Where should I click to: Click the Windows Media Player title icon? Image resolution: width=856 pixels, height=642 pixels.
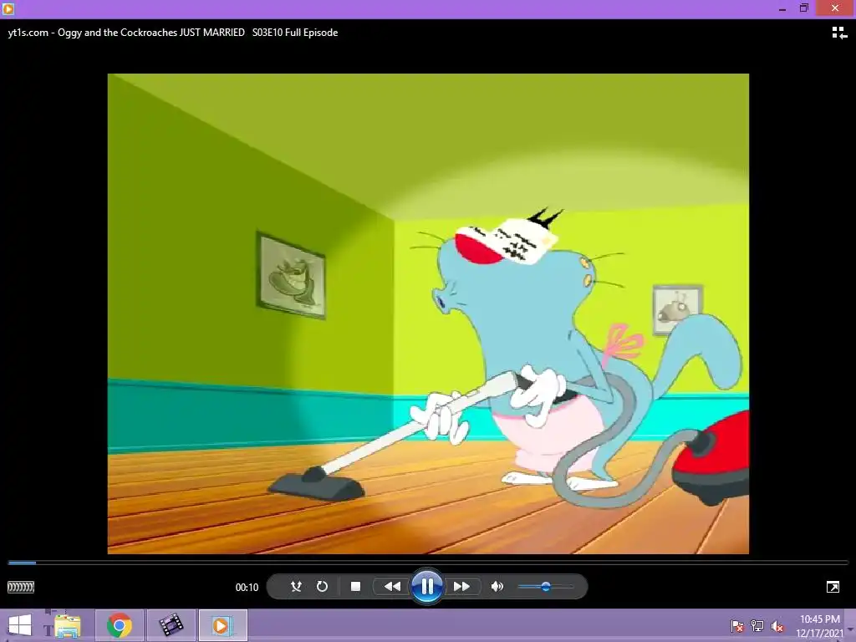click(8, 8)
